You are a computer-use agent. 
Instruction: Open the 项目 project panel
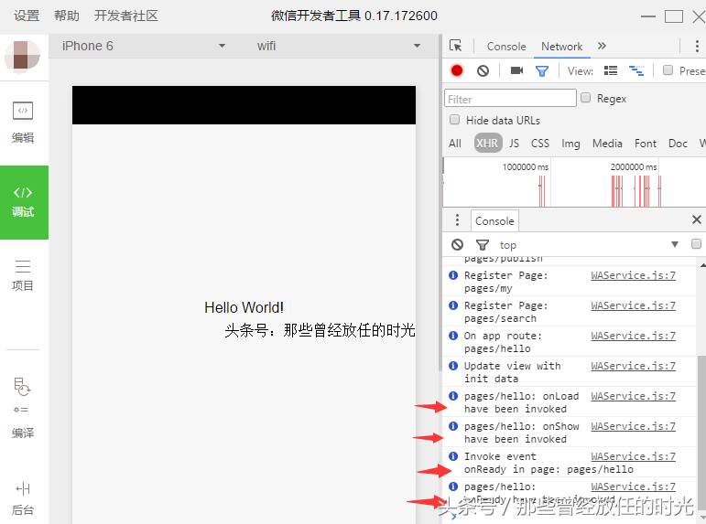tap(23, 275)
